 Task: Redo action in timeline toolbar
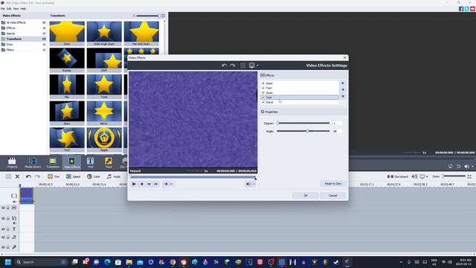coord(37,176)
